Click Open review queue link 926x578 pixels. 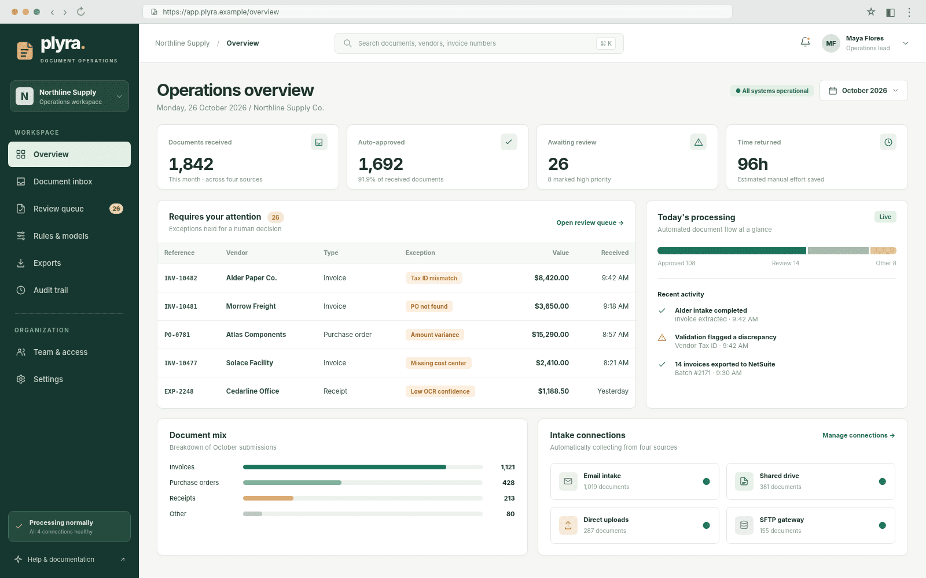(590, 223)
